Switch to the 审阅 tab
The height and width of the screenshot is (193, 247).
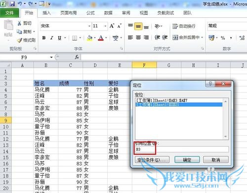[126, 13]
